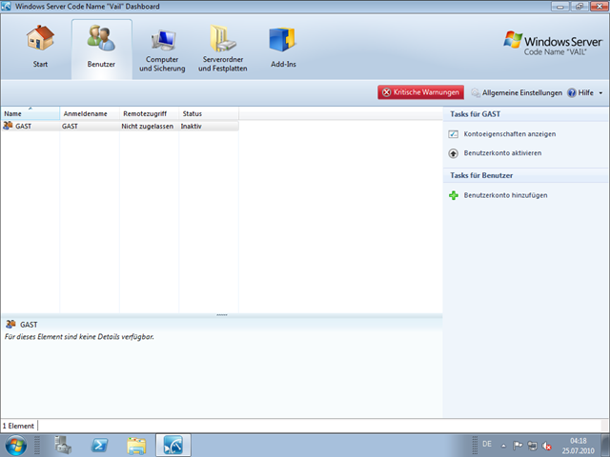Click the Tasks für GAST header
The width and height of the screenshot is (610, 457).
[x=475, y=114]
